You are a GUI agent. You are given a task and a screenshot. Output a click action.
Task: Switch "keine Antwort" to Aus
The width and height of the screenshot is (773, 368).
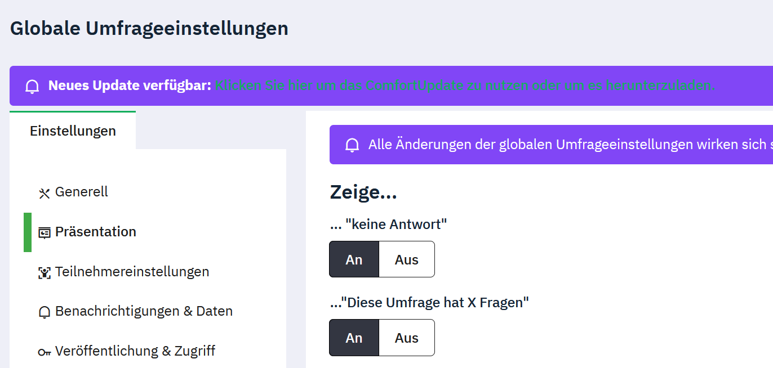point(406,259)
